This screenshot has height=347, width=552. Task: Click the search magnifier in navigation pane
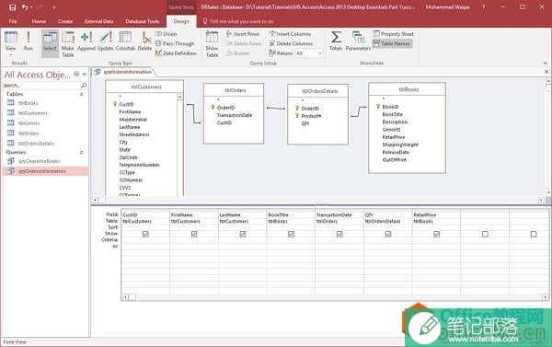(x=84, y=86)
